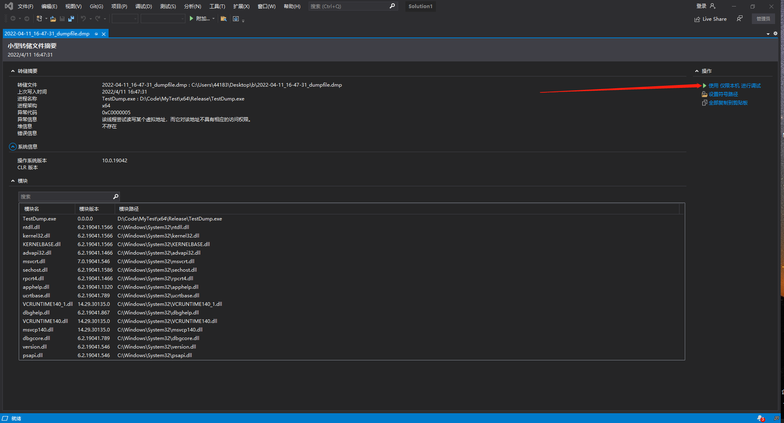The height and width of the screenshot is (423, 784).
Task: Open the 视图(V) menu
Action: coord(74,7)
